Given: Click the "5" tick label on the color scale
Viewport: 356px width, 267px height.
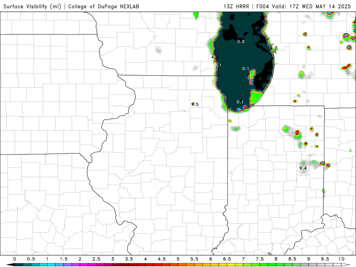Looking at the screenshot, I should click(x=178, y=259).
